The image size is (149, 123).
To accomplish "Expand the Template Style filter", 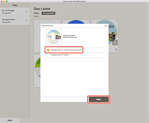I will click(15, 21).
